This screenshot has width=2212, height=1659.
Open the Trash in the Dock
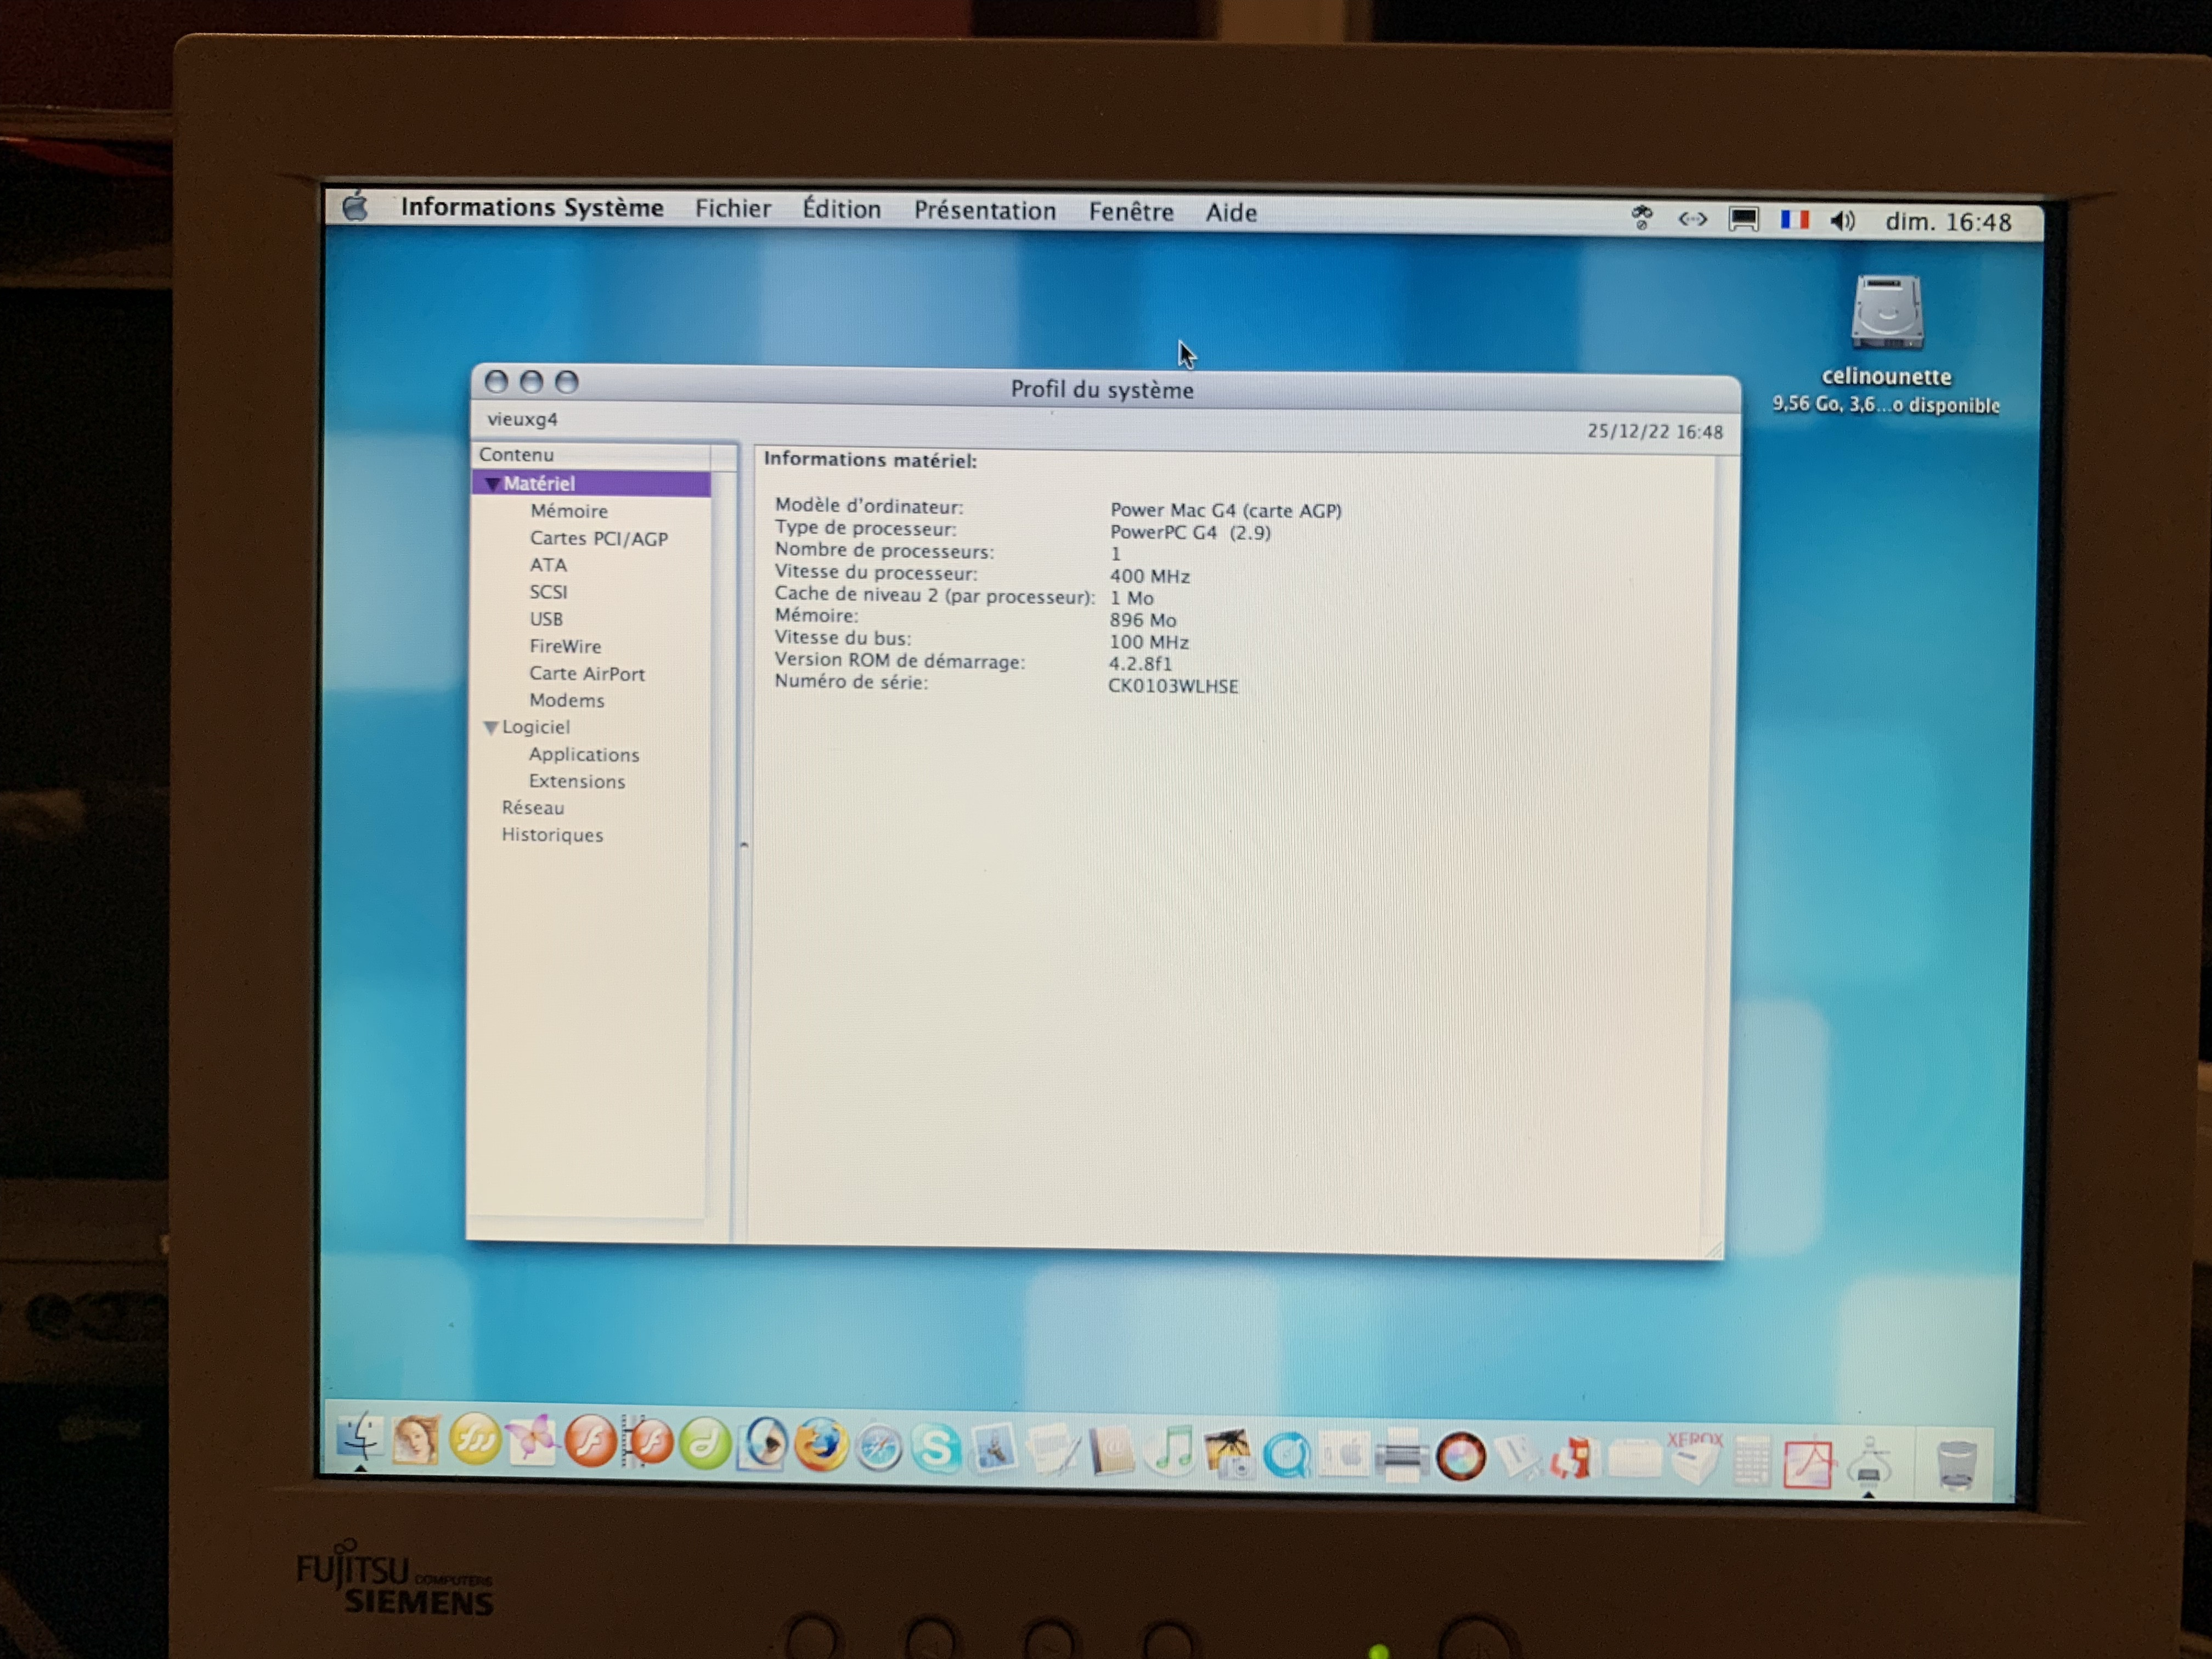coord(1956,1466)
